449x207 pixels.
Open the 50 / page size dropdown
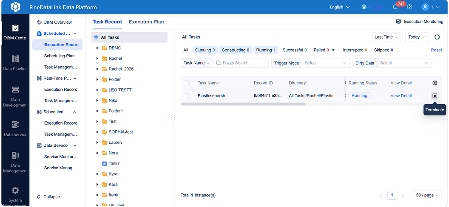[x=427, y=196]
